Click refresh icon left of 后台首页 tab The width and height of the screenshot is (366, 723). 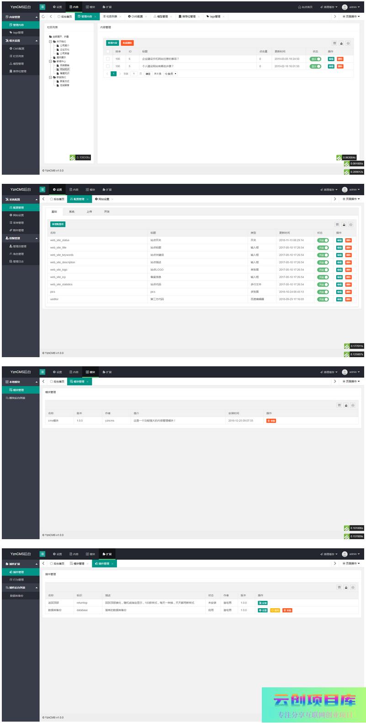coord(43,16)
